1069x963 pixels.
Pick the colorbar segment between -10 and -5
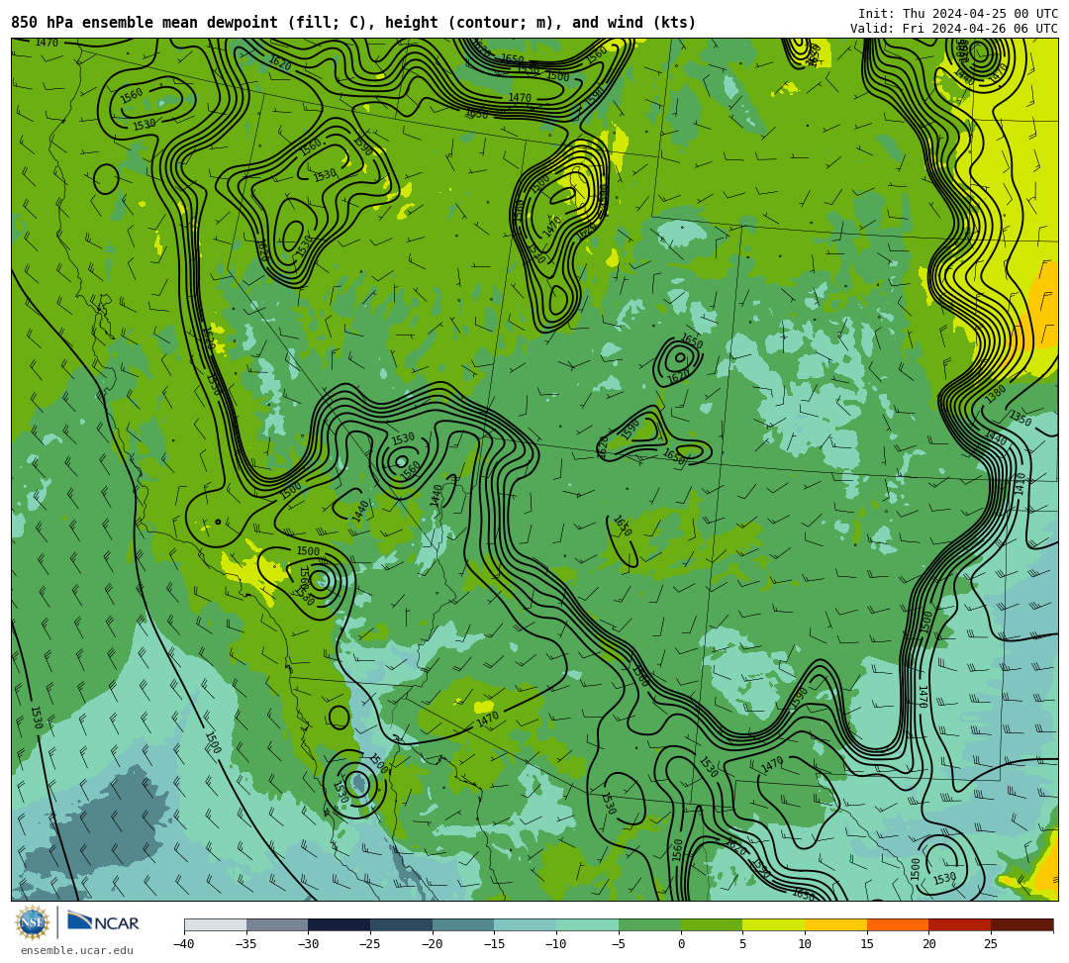pos(587,924)
